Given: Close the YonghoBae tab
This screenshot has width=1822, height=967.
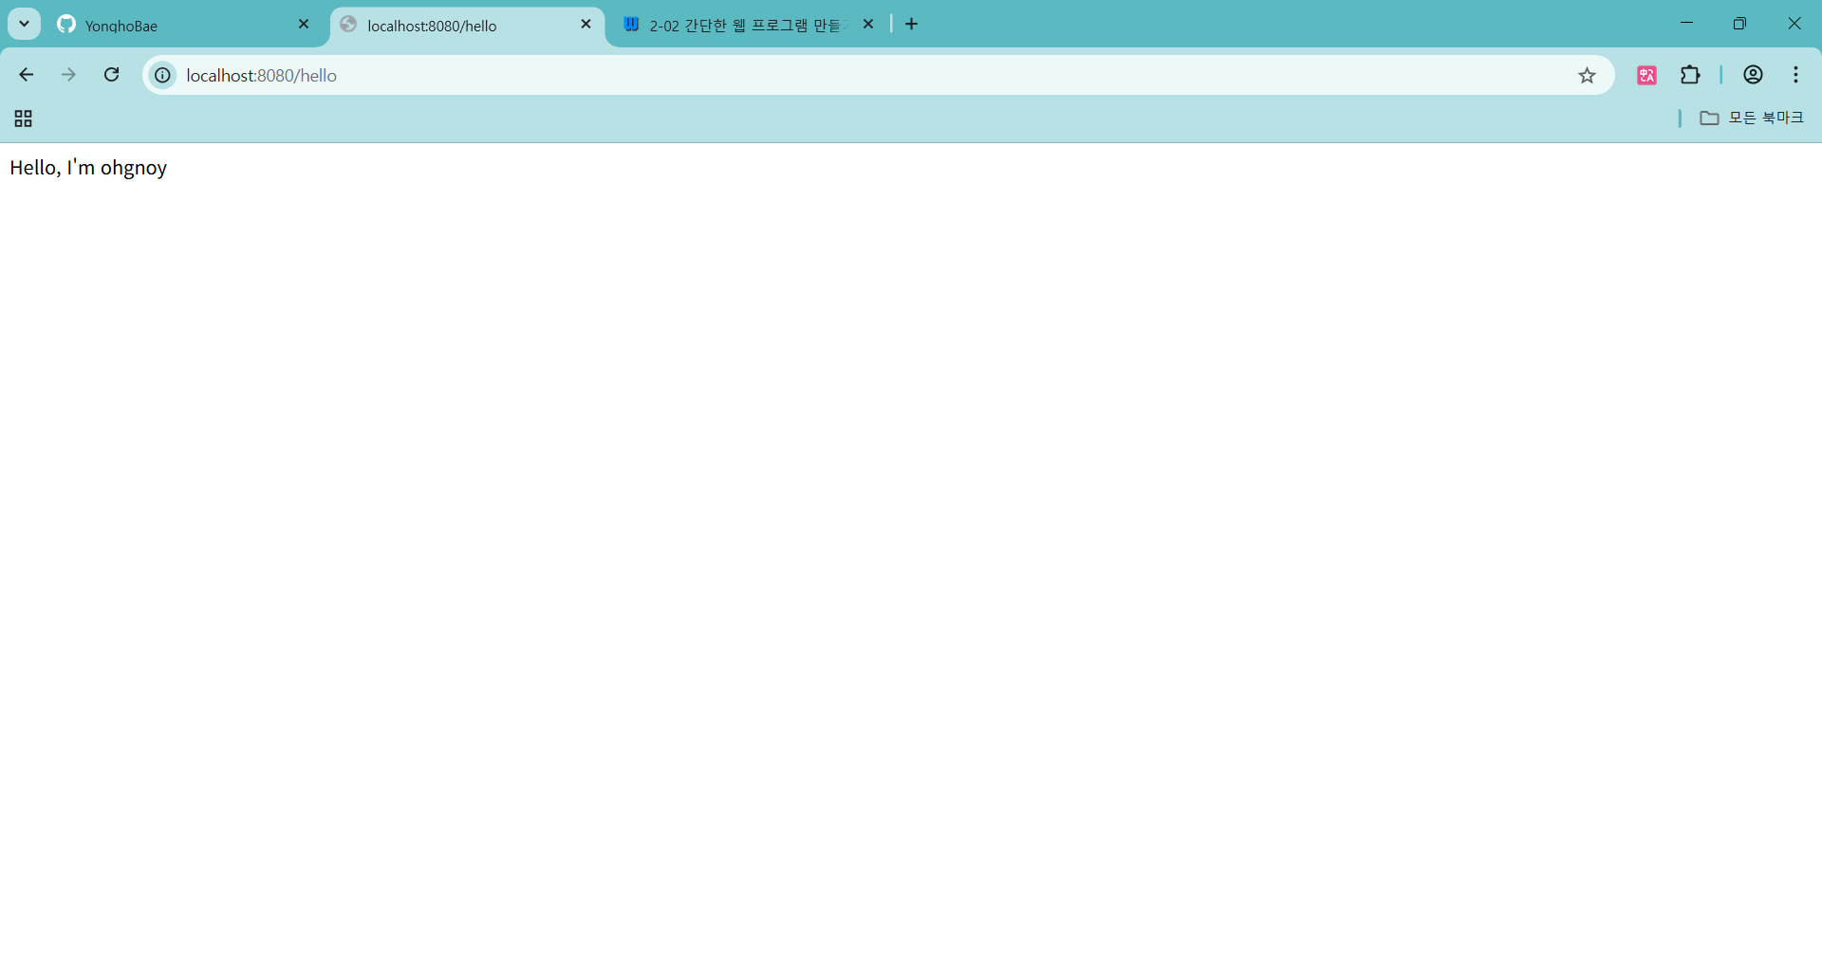Looking at the screenshot, I should tap(304, 25).
